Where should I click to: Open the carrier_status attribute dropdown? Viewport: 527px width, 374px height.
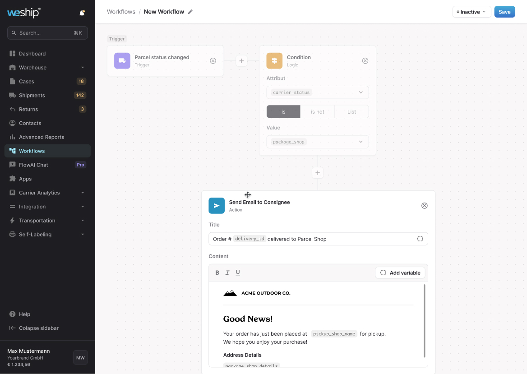click(317, 92)
